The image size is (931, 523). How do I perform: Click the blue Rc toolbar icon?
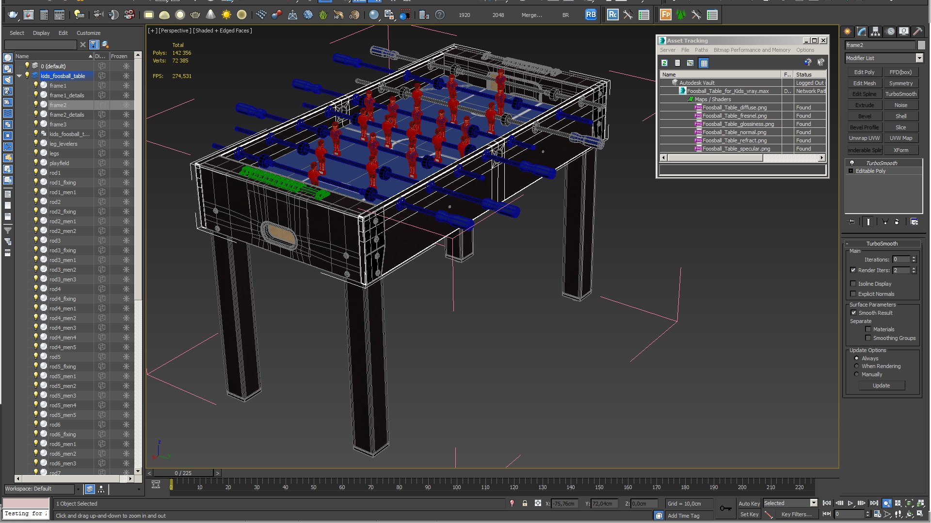[x=612, y=15]
